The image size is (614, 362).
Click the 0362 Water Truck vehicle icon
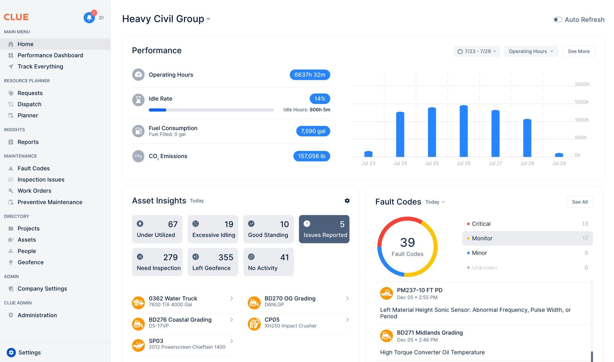(x=138, y=302)
